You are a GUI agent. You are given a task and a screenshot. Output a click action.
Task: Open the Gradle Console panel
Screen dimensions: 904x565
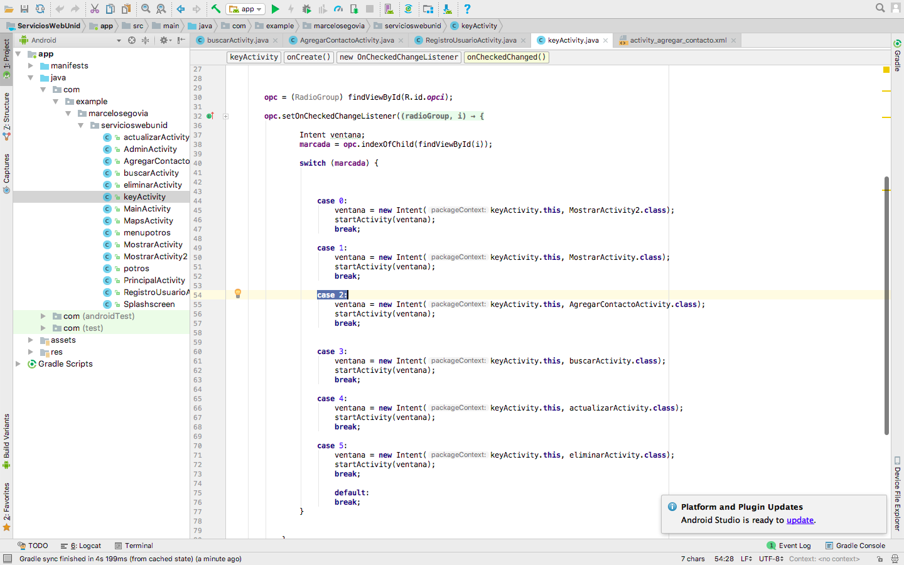pos(855,546)
